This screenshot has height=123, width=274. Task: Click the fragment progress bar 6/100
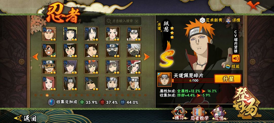tap(193, 80)
